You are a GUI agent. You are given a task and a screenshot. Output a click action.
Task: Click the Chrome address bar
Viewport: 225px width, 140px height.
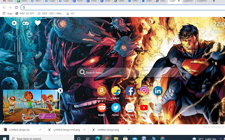(x=123, y=7)
